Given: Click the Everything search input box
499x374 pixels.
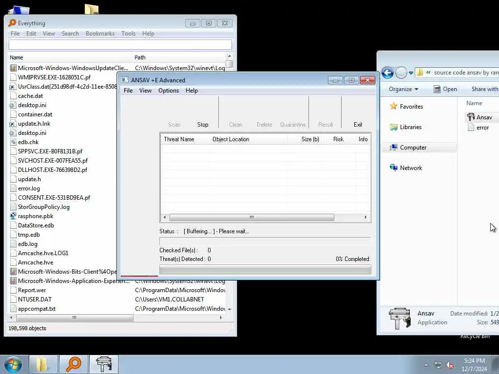Looking at the screenshot, I should [120, 45].
